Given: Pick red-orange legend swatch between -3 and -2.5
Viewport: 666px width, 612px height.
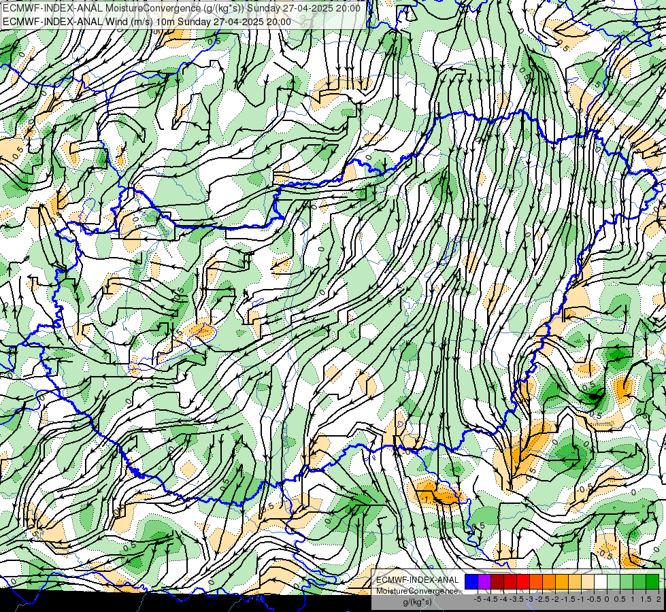Looking at the screenshot, I should (x=536, y=582).
